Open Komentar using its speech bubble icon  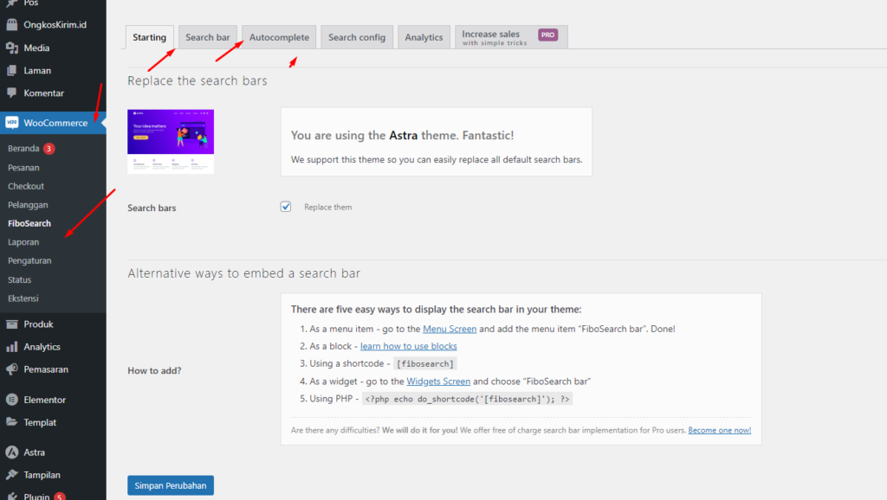coord(12,93)
